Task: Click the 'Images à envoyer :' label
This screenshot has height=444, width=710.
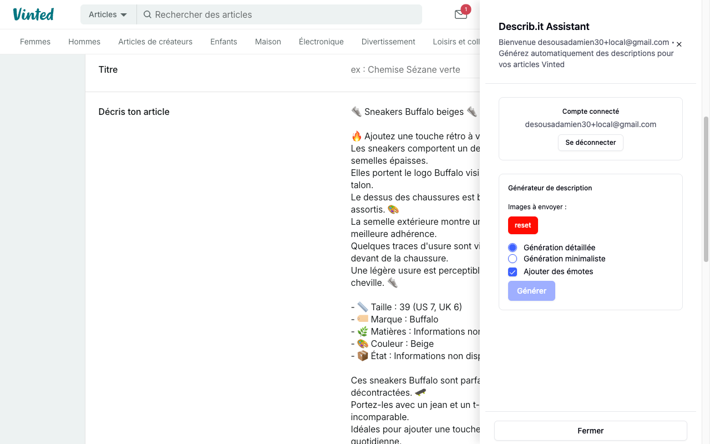Action: click(537, 207)
